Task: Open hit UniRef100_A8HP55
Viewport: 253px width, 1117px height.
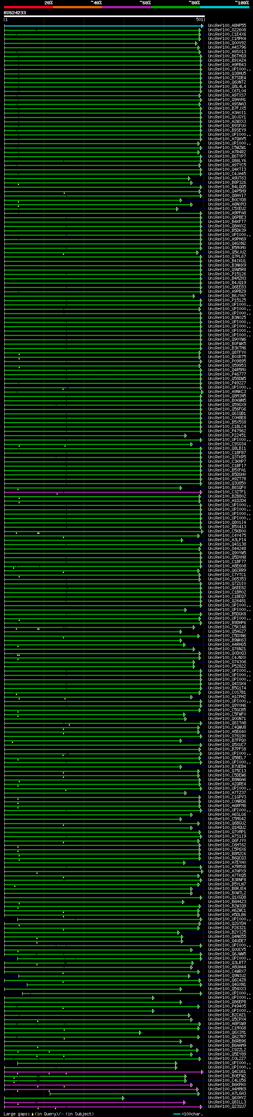Action: [x=227, y=26]
